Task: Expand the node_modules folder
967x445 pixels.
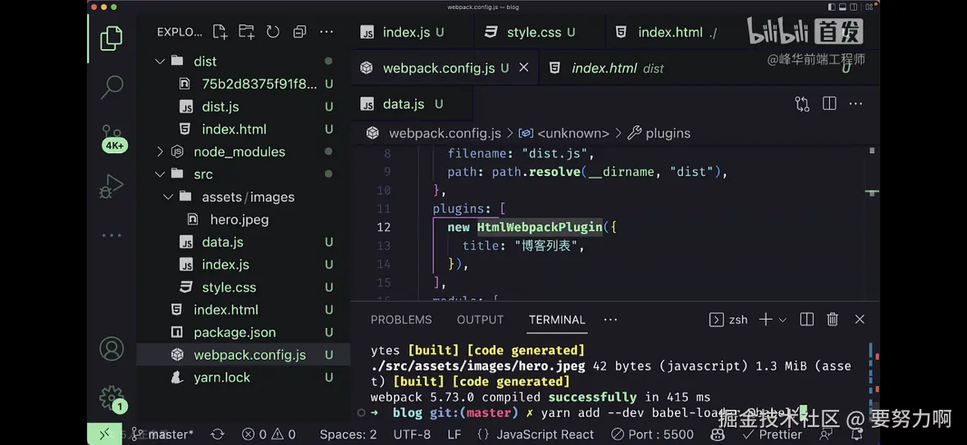Action: click(x=160, y=152)
